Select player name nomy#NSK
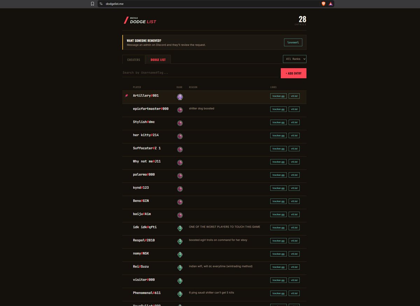The image size is (420, 306). 141,253
